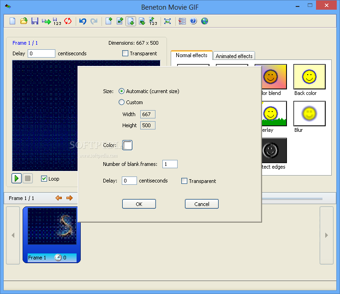Click the Number of blank frames field
This screenshot has width=340, height=294.
pos(170,164)
